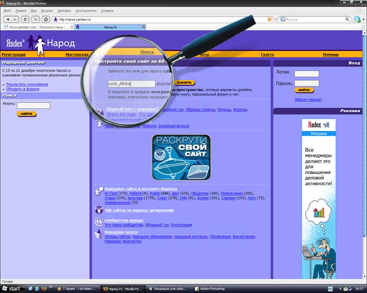
Task: Focus the Логин input field
Action: point(307,74)
